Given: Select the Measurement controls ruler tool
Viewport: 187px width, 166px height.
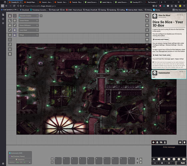Looking at the screenshot, I should click(10, 21).
